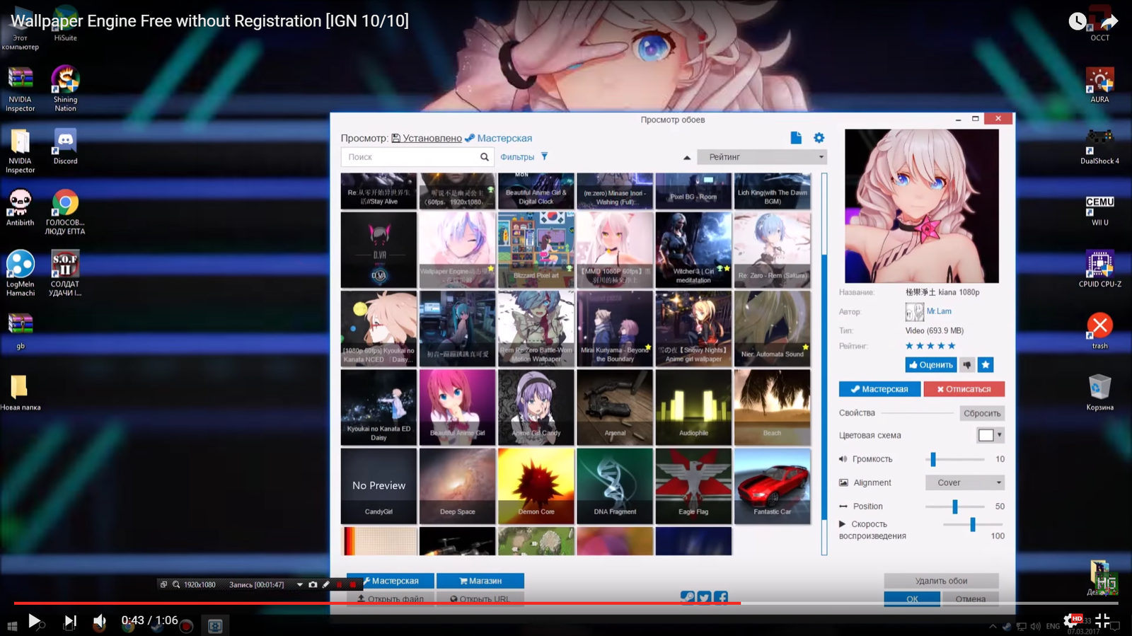Screen dimensions: 1132x636
Task: Open the Mr.Lam author link
Action: click(x=939, y=311)
